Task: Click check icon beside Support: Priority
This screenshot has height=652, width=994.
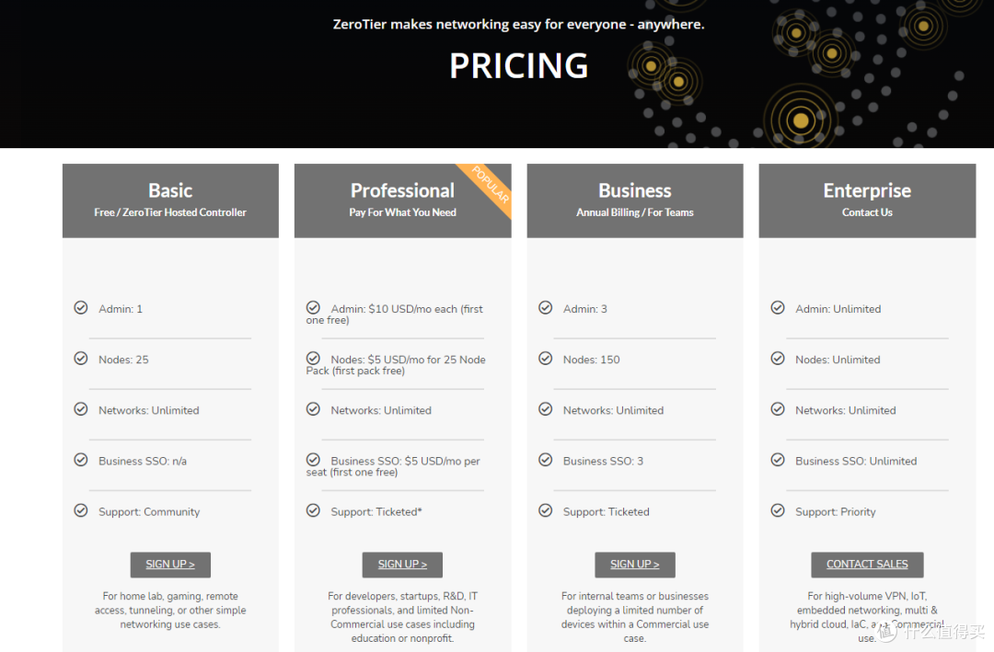Action: (778, 510)
